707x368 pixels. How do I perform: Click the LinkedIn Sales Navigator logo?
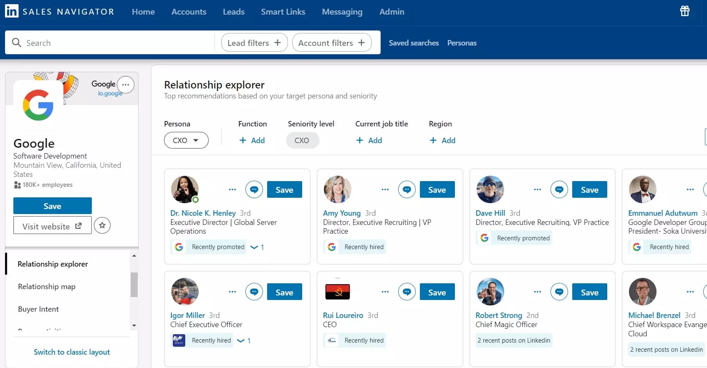click(12, 11)
